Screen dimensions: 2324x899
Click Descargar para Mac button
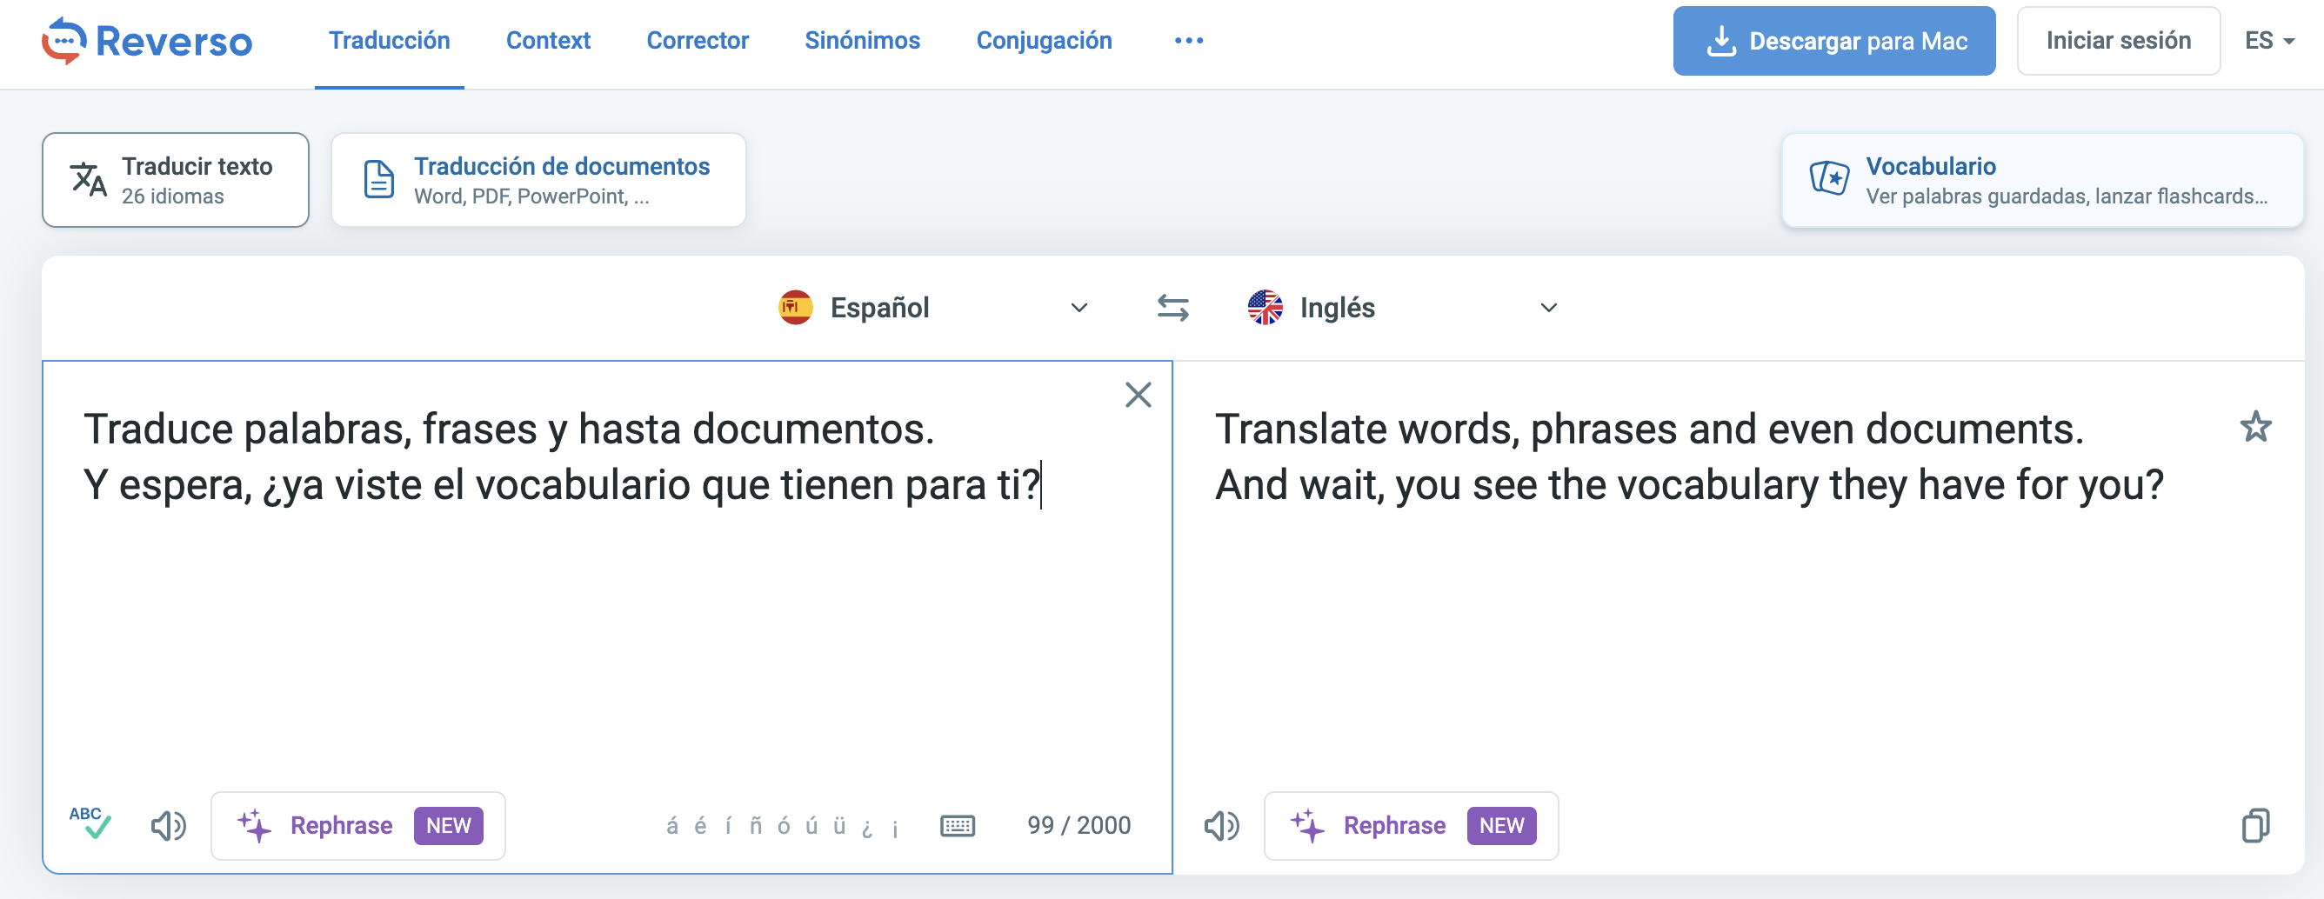[1834, 40]
